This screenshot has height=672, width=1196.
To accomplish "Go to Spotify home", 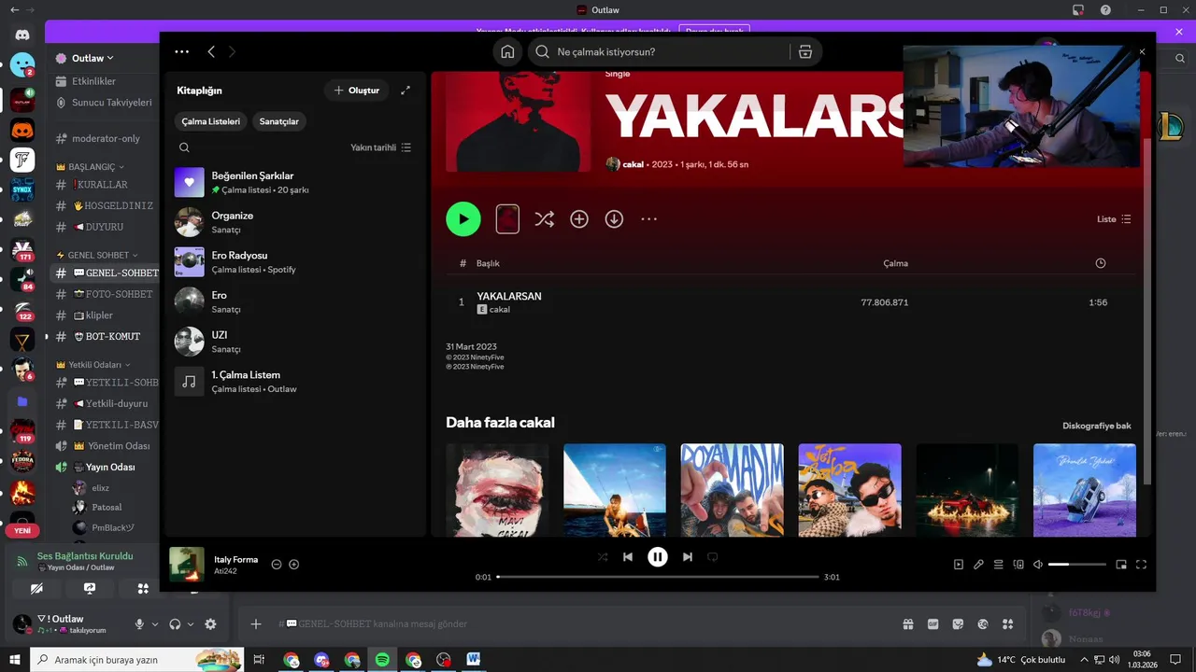I will coord(507,52).
